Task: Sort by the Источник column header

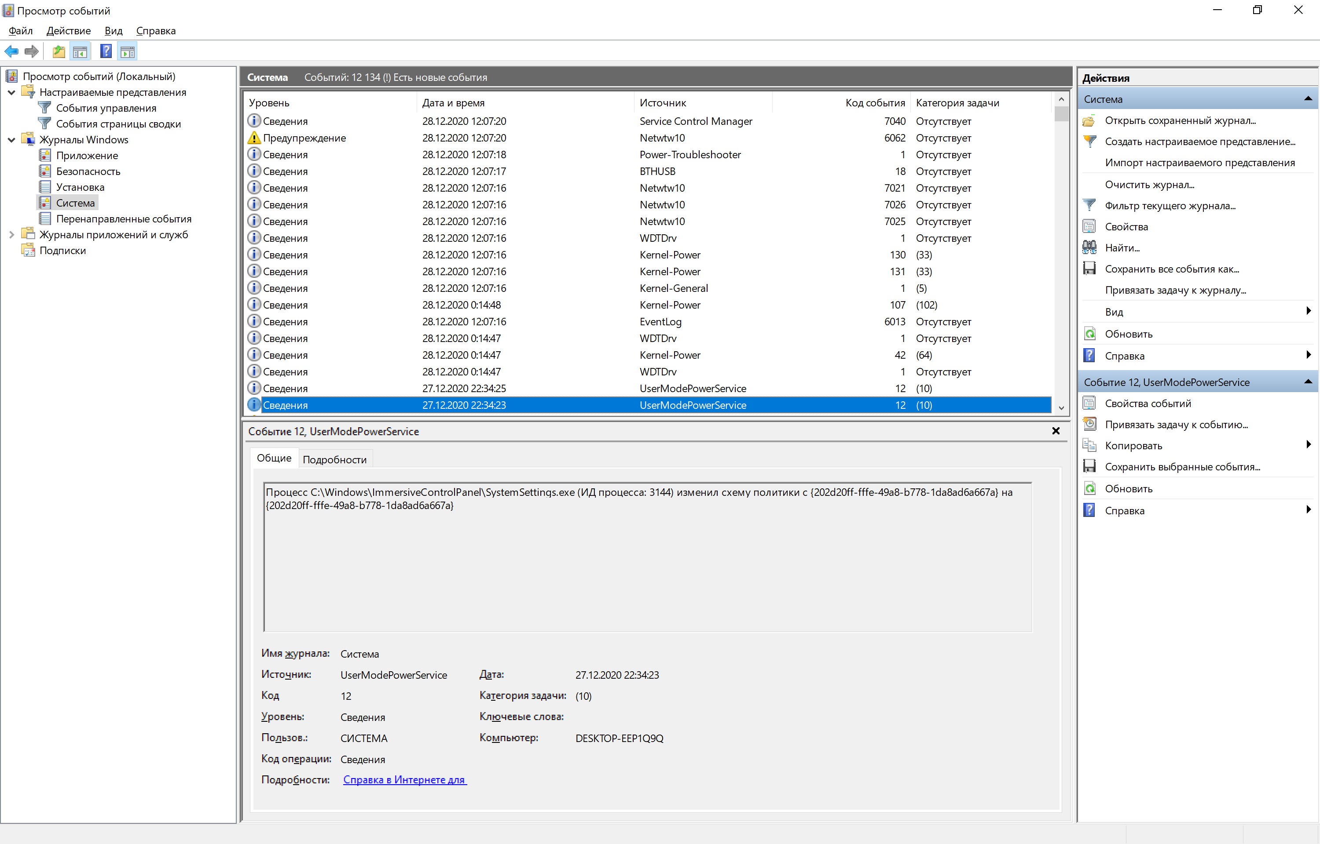Action: pos(704,102)
